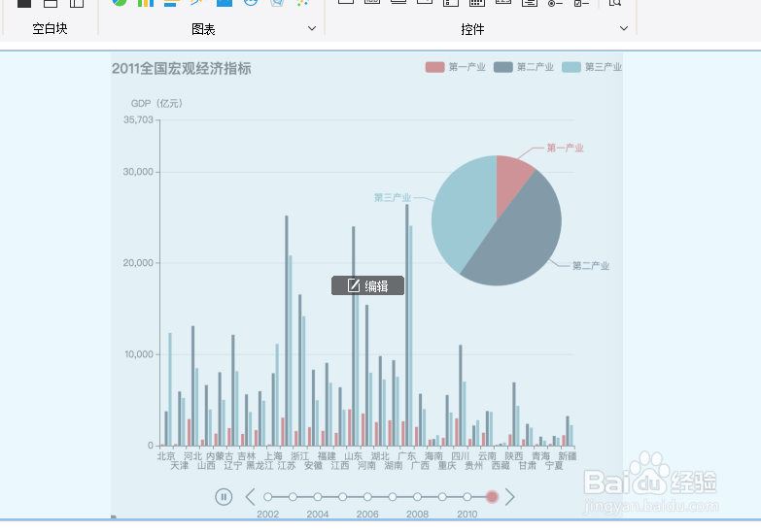Click the 35,703 y-axis value
This screenshot has height=532, width=761.
[138, 119]
